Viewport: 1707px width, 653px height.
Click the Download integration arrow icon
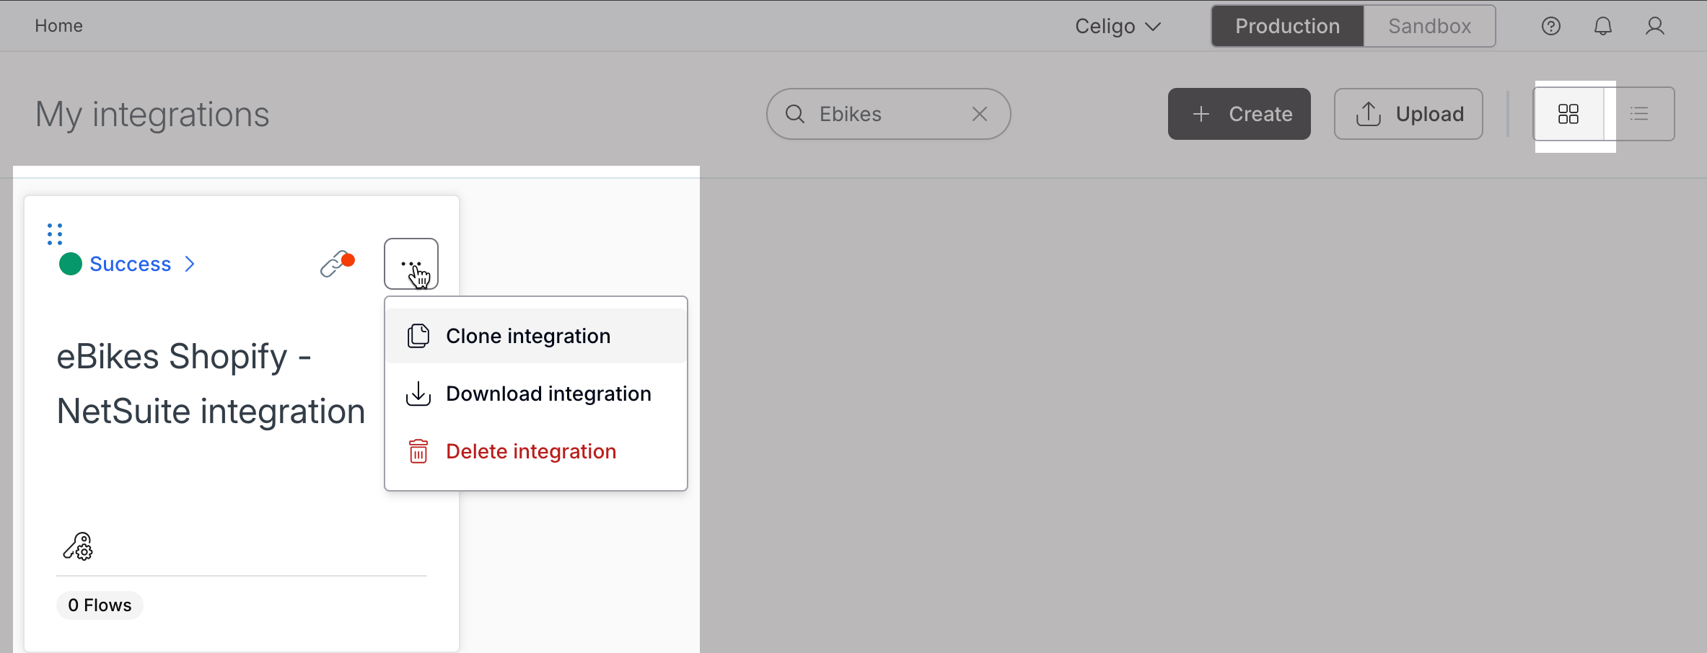pos(418,394)
